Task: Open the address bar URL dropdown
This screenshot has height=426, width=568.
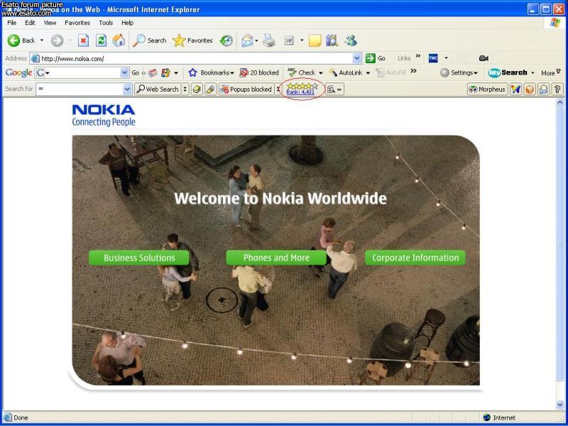Action: [357, 58]
